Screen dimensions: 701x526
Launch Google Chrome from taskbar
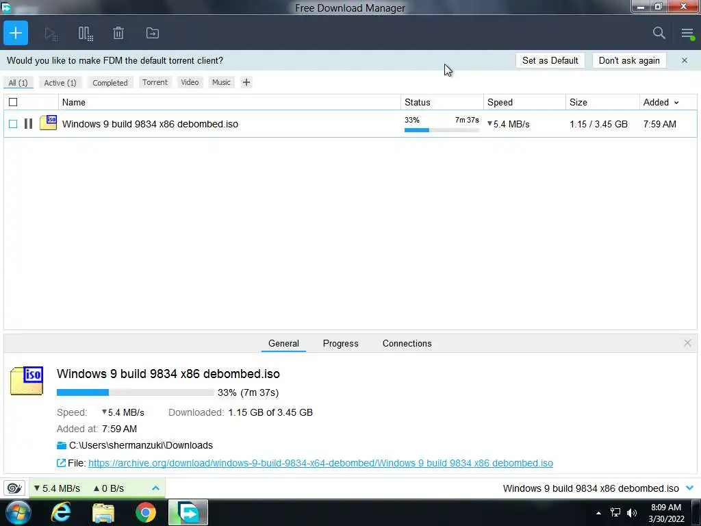(145, 513)
